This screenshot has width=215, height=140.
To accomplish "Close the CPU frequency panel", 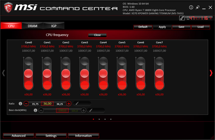I will [x=97, y=35].
